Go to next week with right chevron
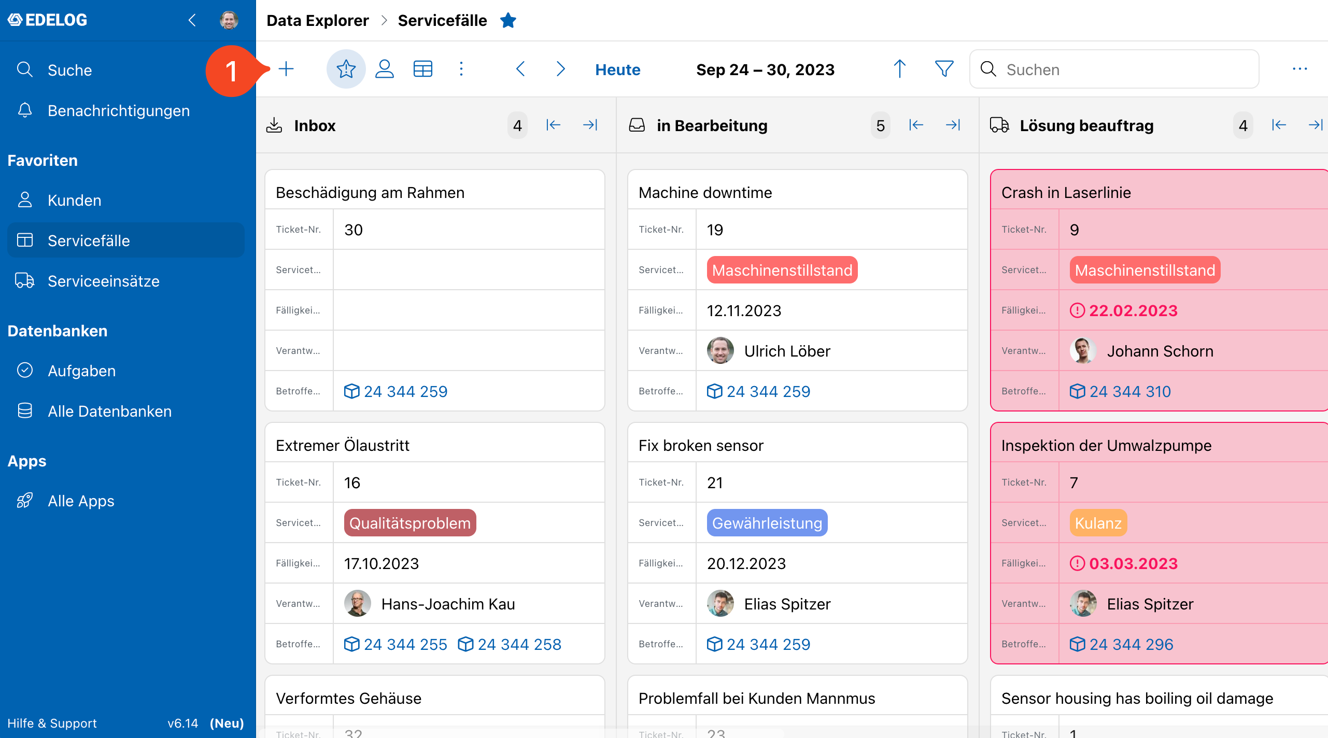Screen dimensions: 1328x738 560,69
